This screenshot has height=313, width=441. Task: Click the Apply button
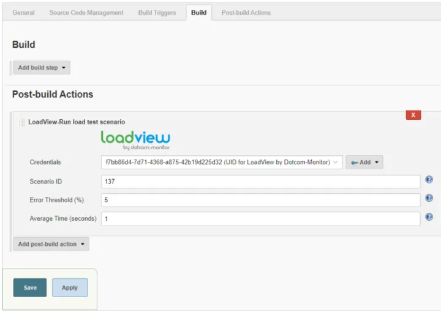tap(70, 287)
